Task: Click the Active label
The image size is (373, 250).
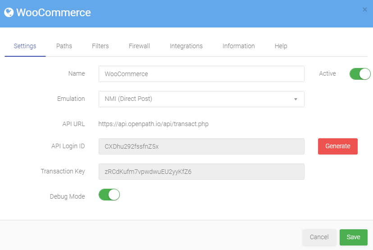Action: pyautogui.click(x=328, y=73)
